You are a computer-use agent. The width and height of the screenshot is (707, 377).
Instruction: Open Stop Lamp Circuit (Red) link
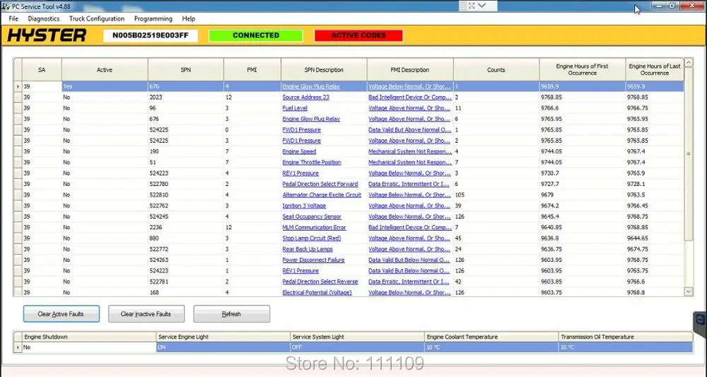tap(312, 238)
